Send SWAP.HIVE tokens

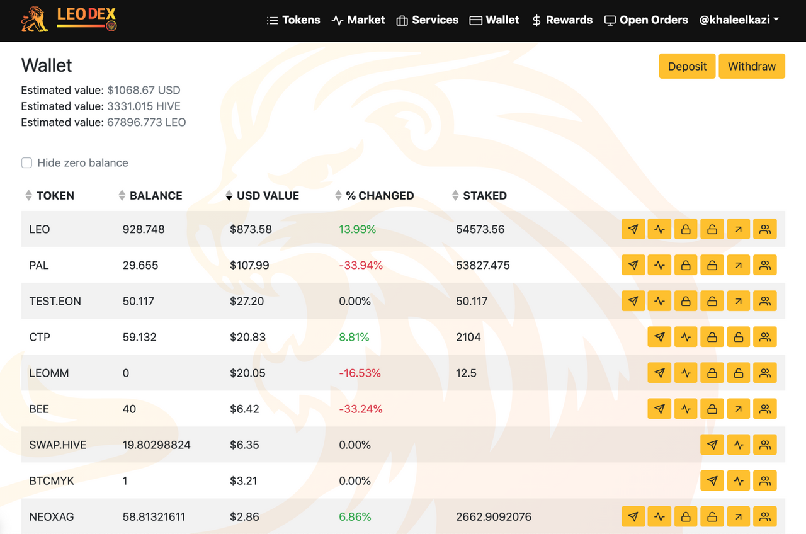712,445
